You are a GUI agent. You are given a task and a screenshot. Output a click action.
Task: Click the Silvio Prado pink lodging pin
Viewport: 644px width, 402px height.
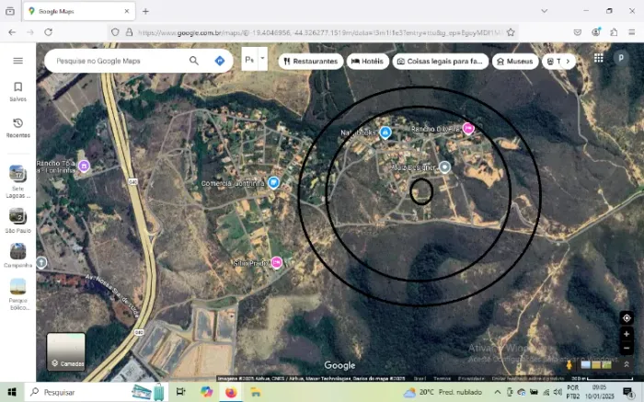[277, 262]
